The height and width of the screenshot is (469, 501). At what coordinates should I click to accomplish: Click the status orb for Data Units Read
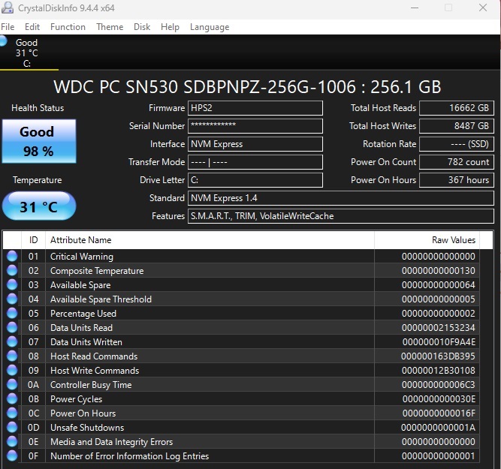12,327
